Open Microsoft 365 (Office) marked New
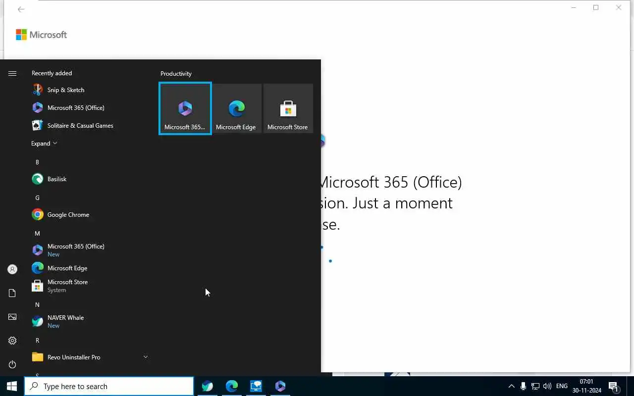This screenshot has width=634, height=396. [89, 250]
